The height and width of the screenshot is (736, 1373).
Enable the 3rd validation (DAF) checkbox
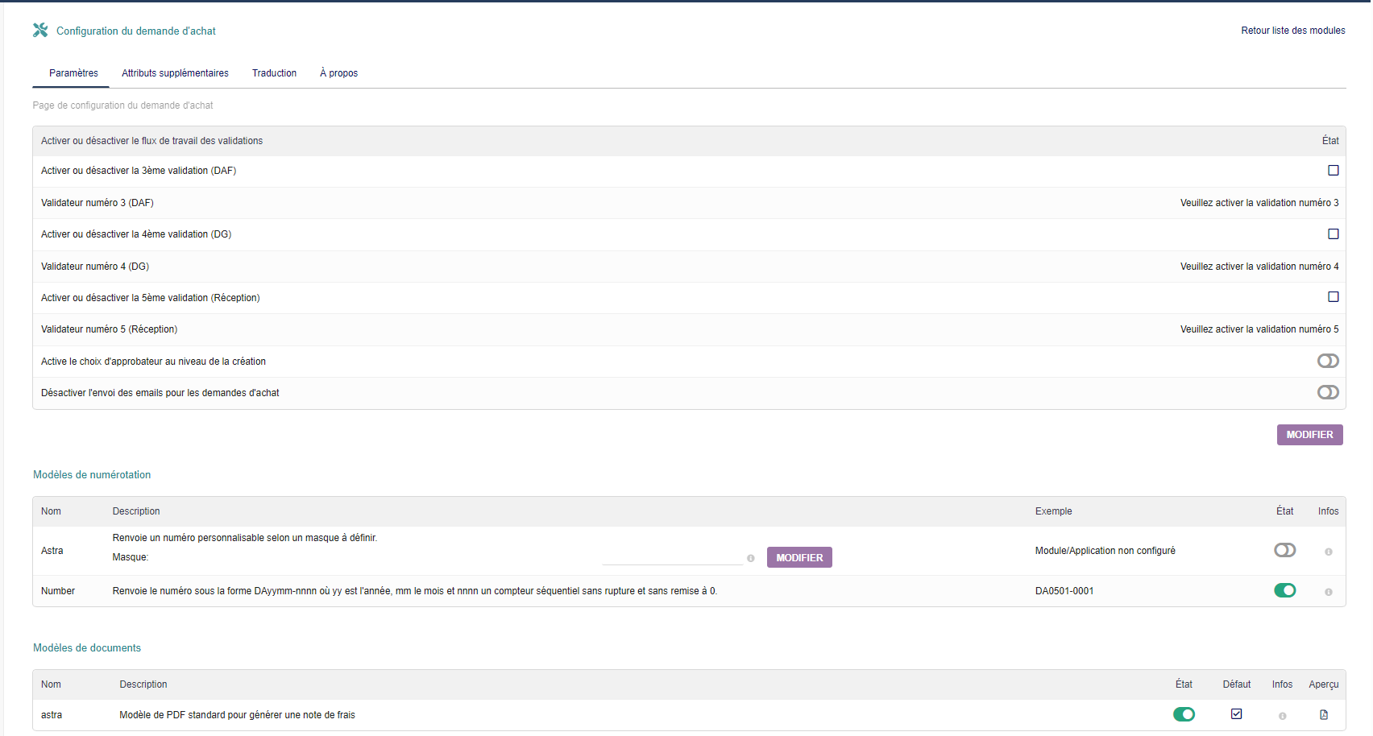coord(1334,171)
